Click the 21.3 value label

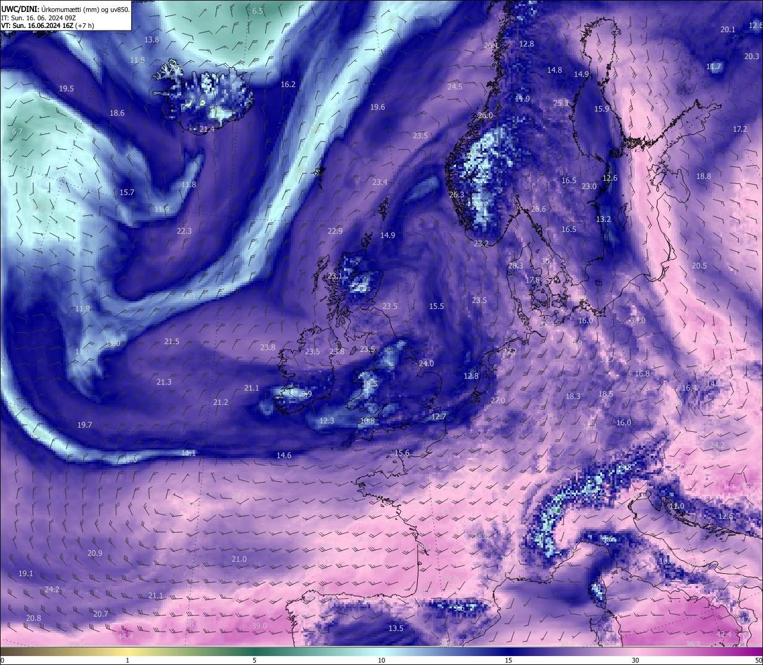[x=164, y=382]
